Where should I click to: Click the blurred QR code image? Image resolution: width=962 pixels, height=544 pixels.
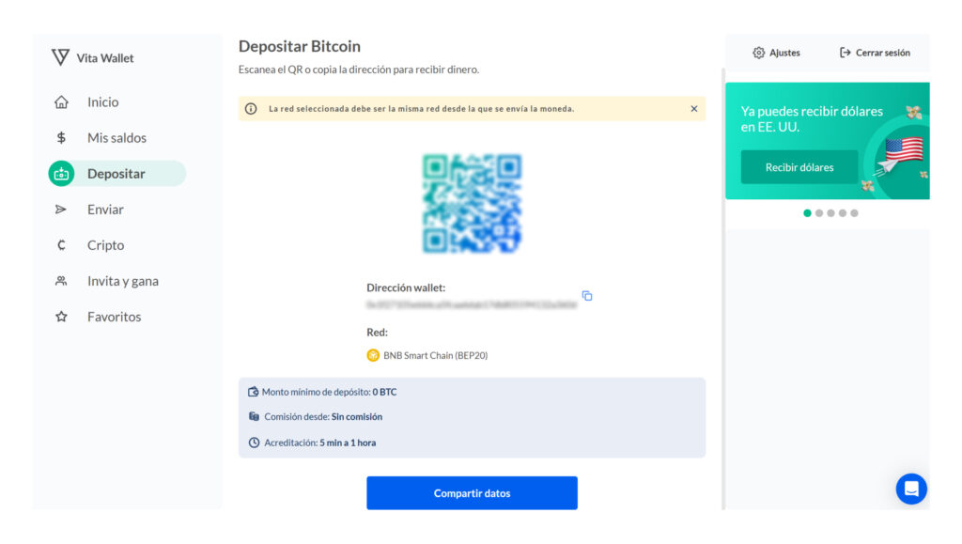(x=472, y=204)
